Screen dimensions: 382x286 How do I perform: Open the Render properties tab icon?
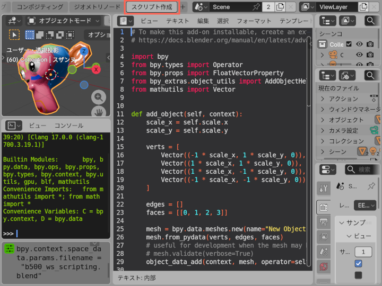324,208
